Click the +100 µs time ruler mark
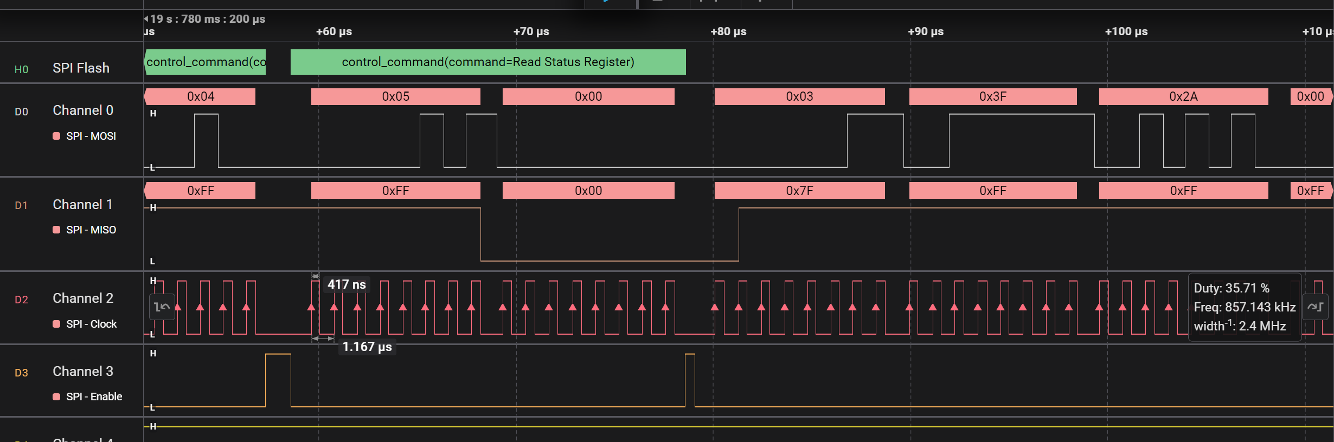Image resolution: width=1334 pixels, height=442 pixels. coord(1126,31)
